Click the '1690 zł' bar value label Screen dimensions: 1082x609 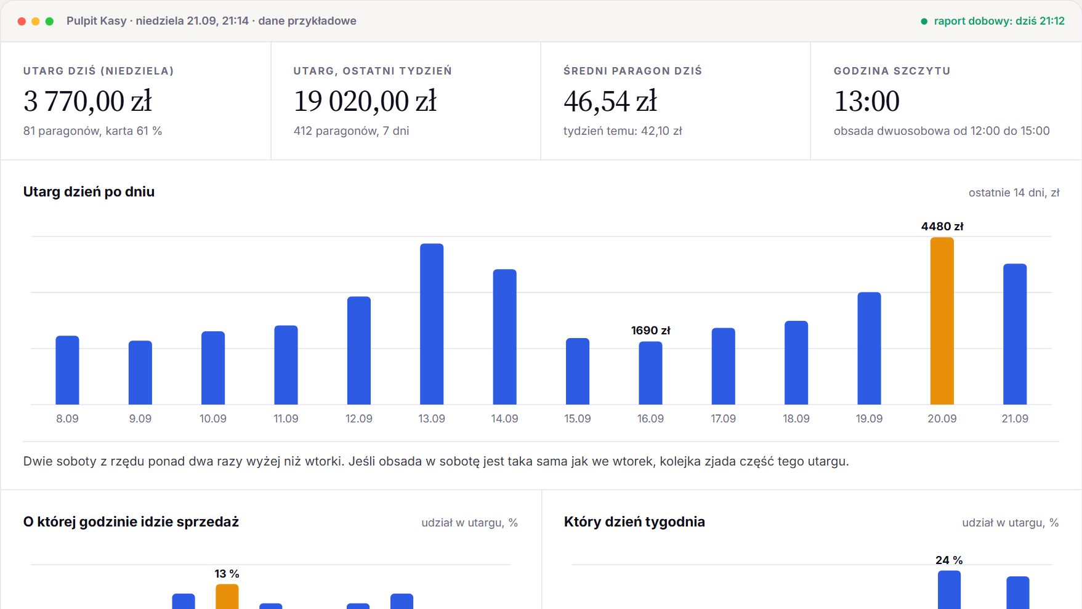click(650, 330)
